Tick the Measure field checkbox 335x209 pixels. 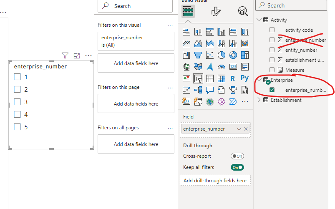point(272,70)
